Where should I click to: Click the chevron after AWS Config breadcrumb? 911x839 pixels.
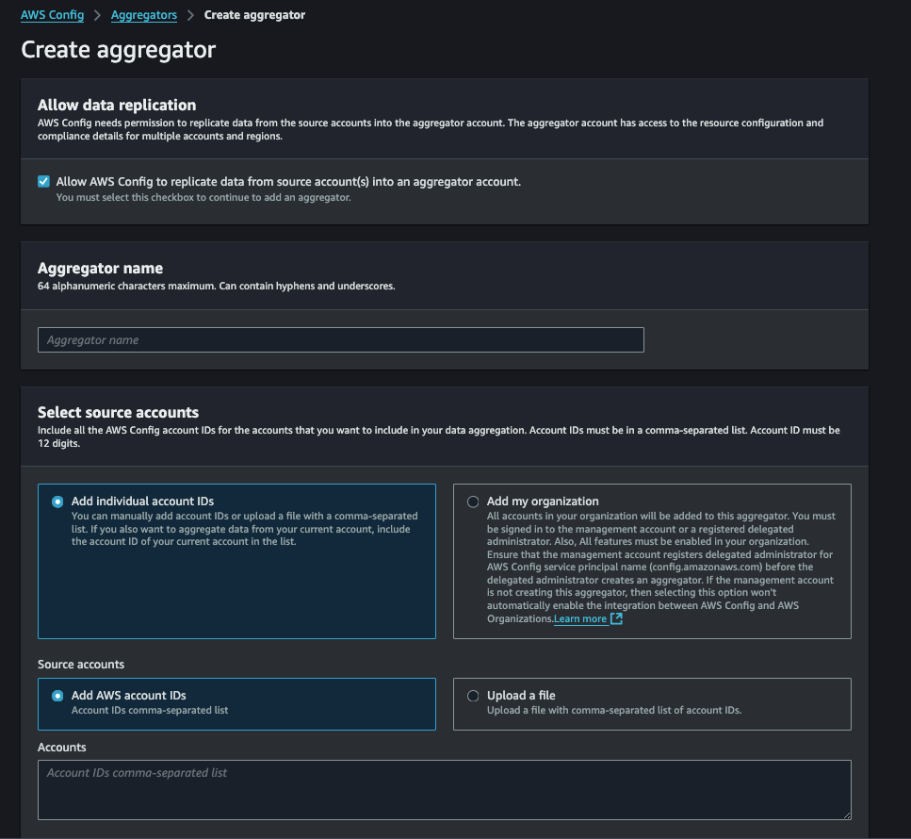tap(98, 15)
